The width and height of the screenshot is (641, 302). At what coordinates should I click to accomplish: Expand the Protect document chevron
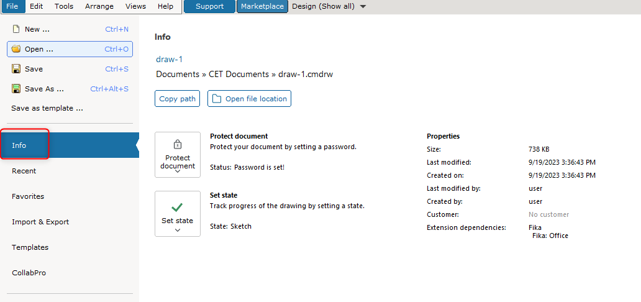[178, 172]
